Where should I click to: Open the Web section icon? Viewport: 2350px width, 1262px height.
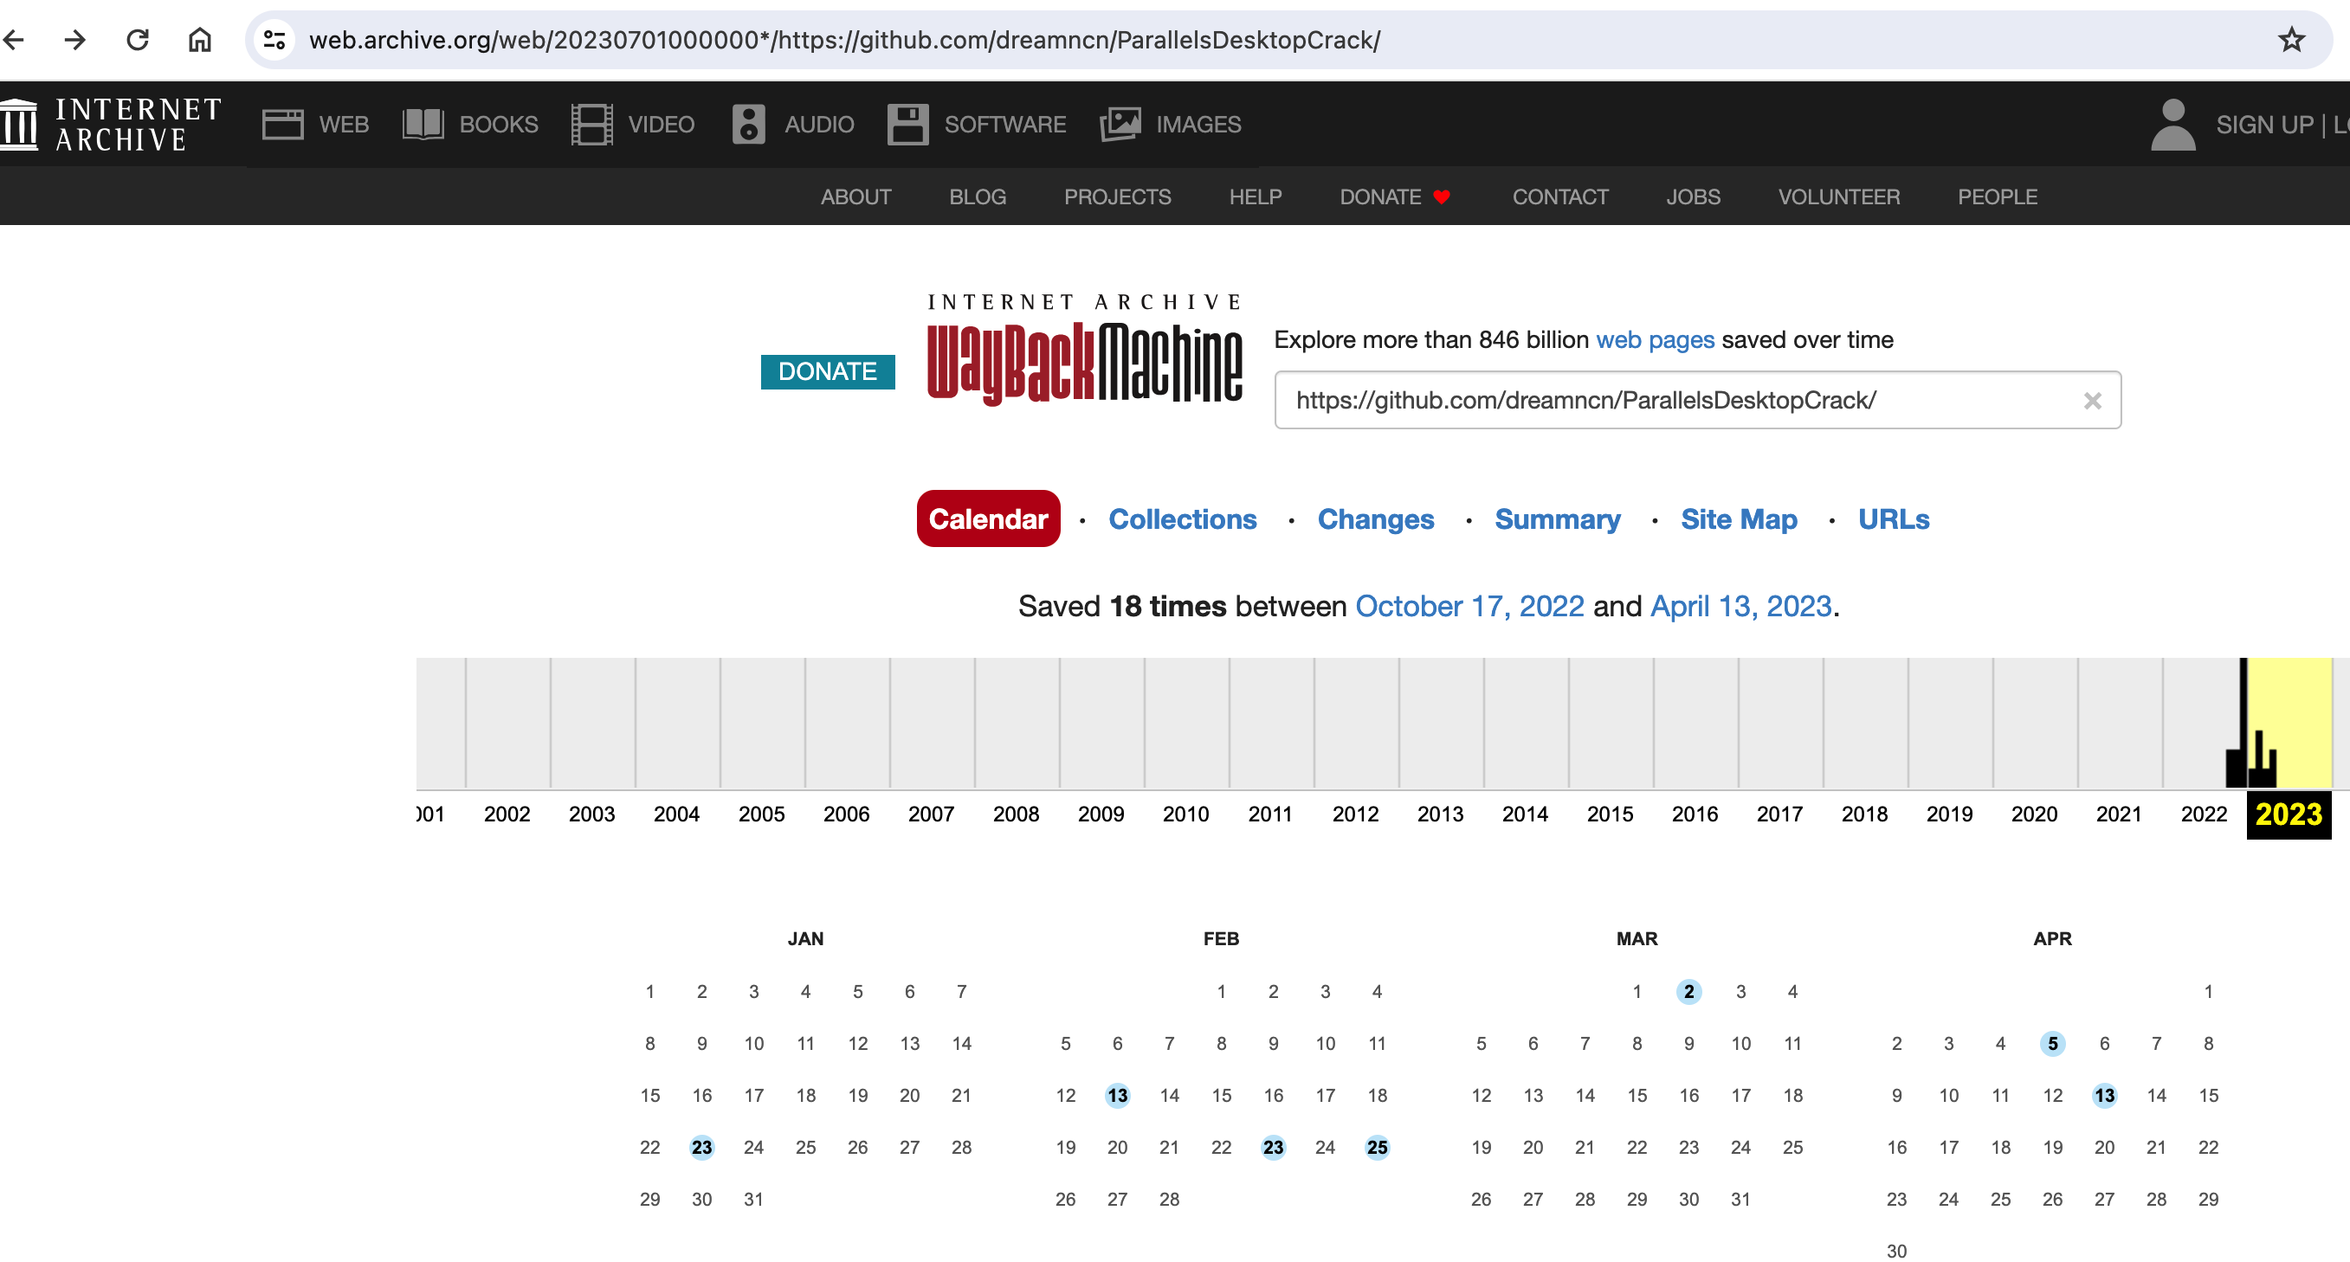point(283,124)
